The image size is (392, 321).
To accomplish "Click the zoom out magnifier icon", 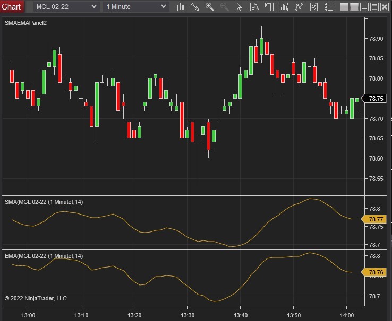I will coord(224,7).
